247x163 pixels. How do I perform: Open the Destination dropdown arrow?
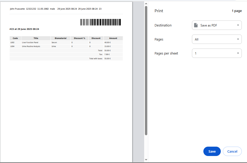pos(238,25)
